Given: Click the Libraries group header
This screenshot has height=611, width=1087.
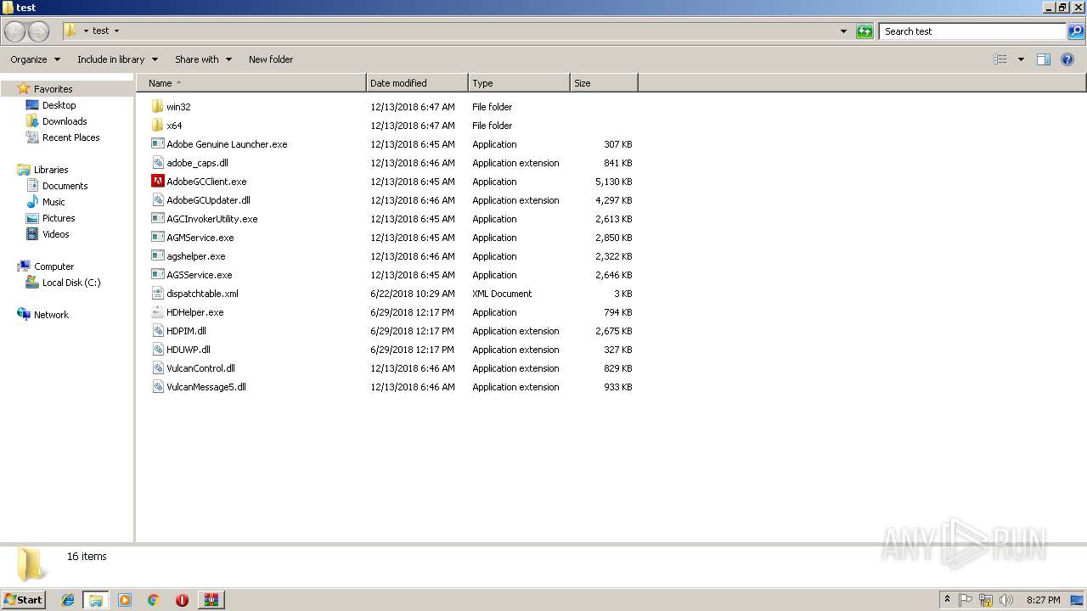Looking at the screenshot, I should (51, 170).
